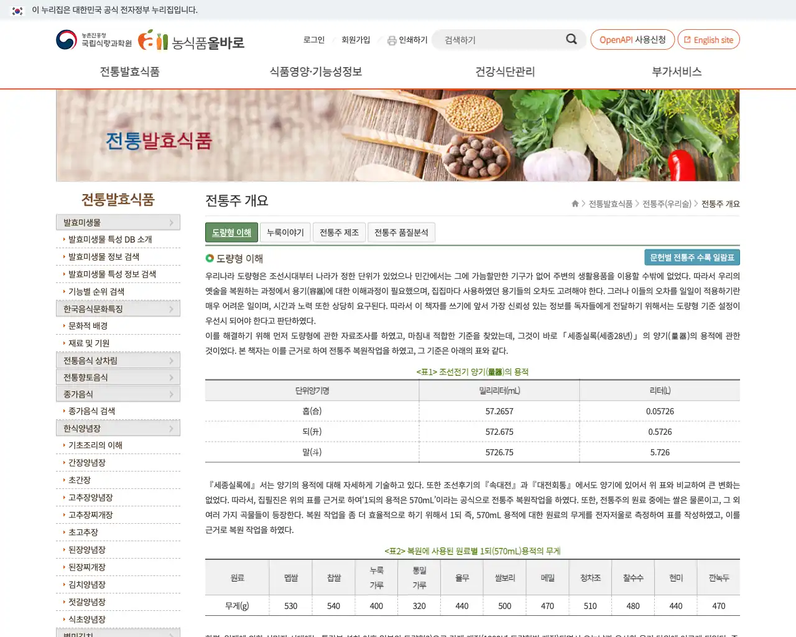Click the search magnifier icon
This screenshot has width=796, height=637.
coord(570,39)
